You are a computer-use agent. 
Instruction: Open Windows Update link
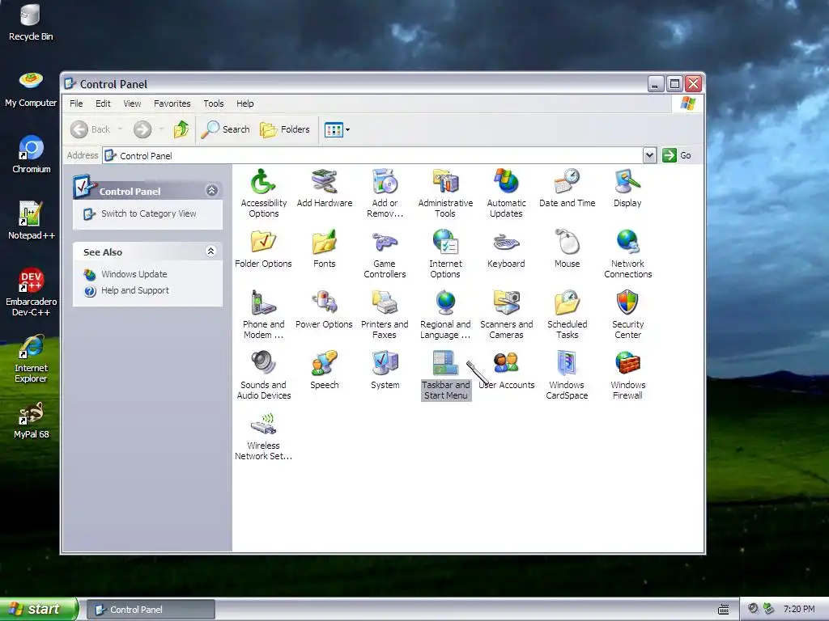[x=134, y=274]
